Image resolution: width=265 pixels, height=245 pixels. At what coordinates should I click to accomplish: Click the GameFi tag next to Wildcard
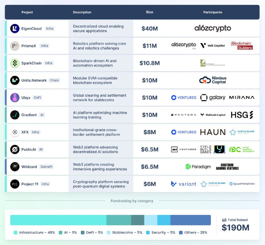[x=46, y=167]
